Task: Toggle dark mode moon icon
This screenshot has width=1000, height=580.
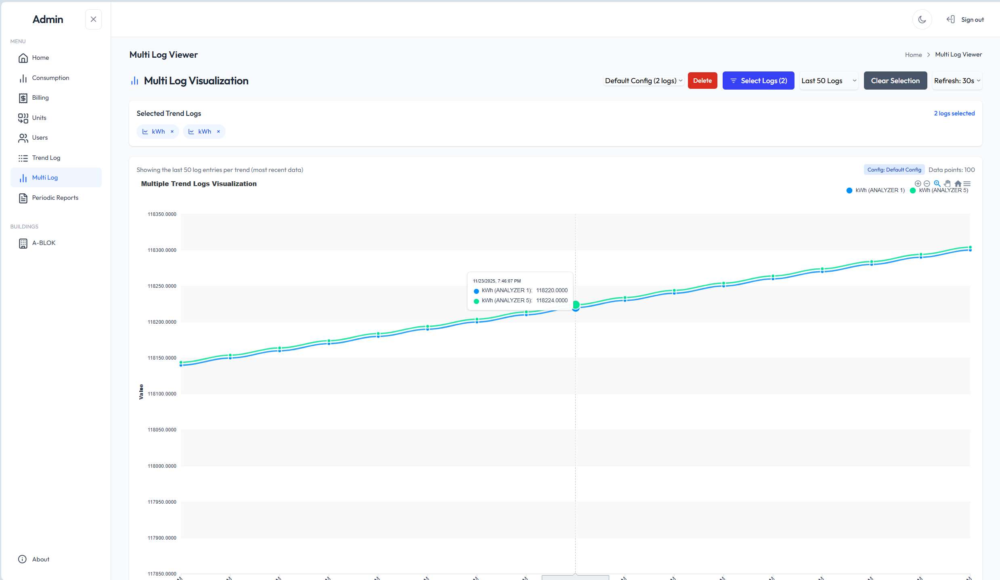Action: [x=922, y=19]
